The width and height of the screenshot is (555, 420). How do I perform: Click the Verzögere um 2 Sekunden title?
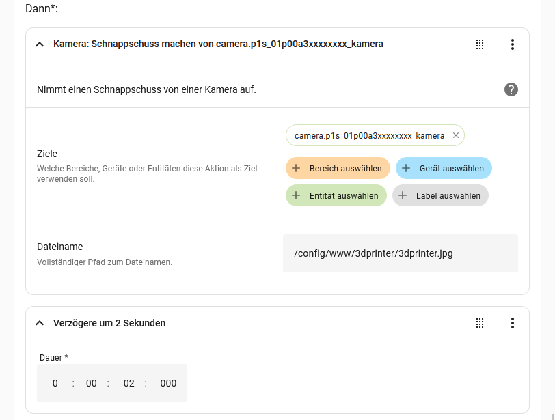click(x=109, y=323)
